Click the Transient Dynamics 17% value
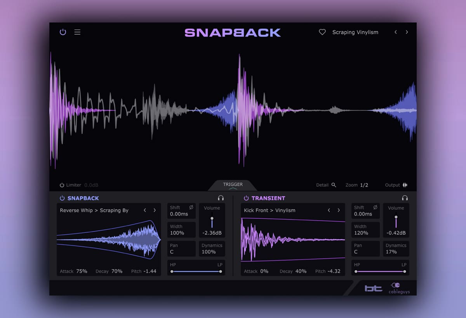This screenshot has width=466, height=318. 391,252
